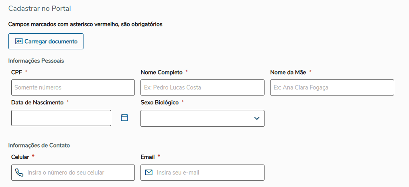Select the Nome da Mãe input field
Viewport: 409px width, 187px height.
tap(332, 87)
